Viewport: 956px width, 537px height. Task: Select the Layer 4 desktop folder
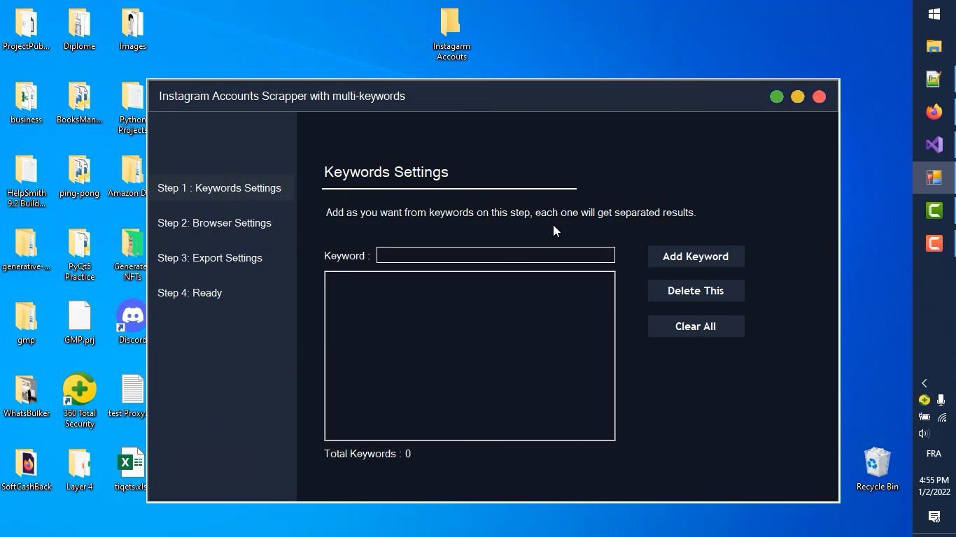click(79, 470)
